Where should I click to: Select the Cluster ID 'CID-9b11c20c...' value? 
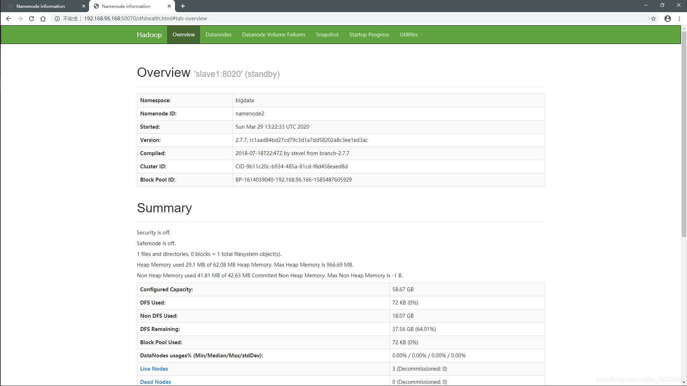click(292, 167)
